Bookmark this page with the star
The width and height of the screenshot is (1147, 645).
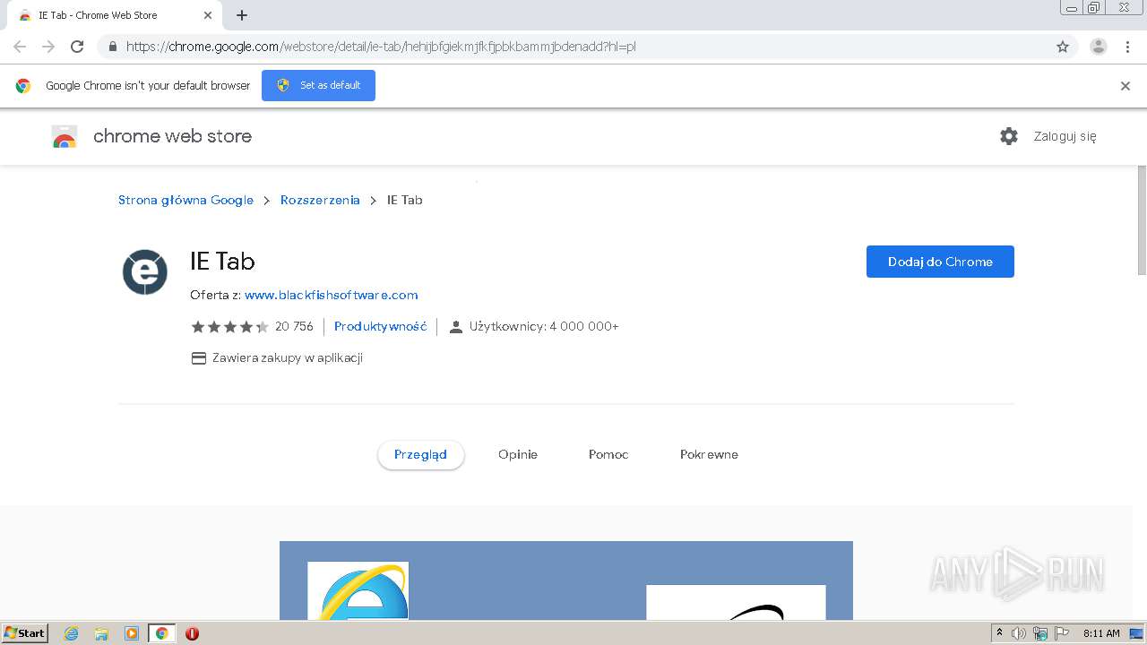(x=1063, y=47)
